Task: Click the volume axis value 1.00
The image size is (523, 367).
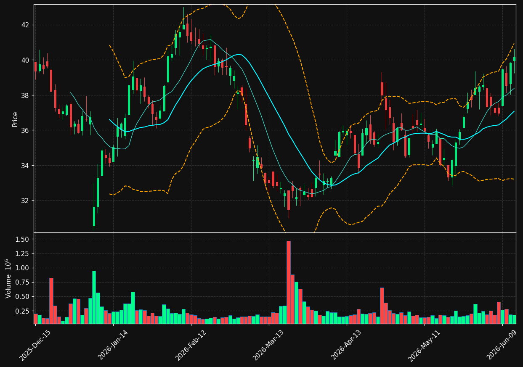Action: pos(23,268)
